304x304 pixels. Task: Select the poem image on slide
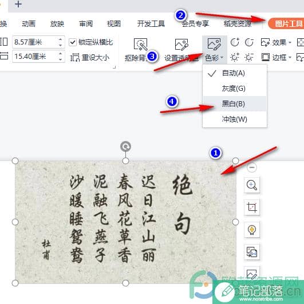click(x=125, y=222)
